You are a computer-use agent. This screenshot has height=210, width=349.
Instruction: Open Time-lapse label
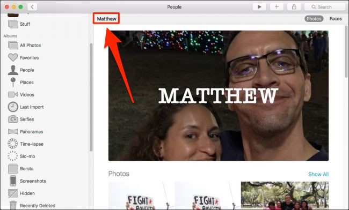pos(32,144)
